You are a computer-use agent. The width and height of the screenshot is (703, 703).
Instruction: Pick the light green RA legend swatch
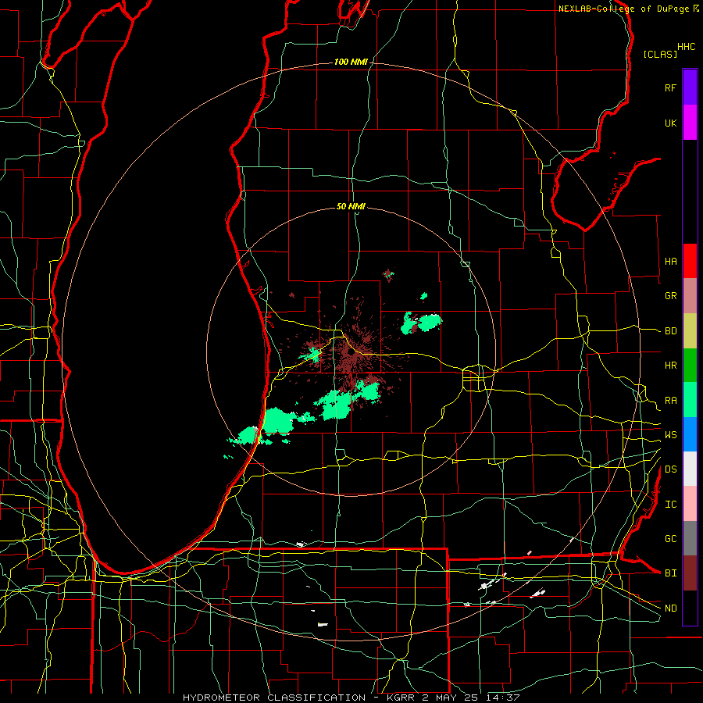pyautogui.click(x=690, y=400)
